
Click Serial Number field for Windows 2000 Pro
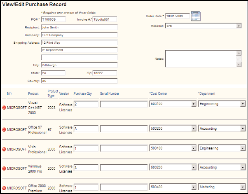pyautogui.click(x=124, y=168)
